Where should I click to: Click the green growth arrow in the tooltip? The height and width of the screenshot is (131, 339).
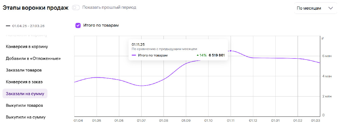click(x=197, y=55)
